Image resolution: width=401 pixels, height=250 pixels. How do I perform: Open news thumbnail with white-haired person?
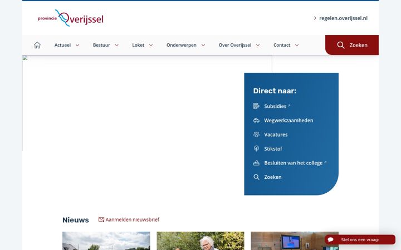[x=200, y=241]
